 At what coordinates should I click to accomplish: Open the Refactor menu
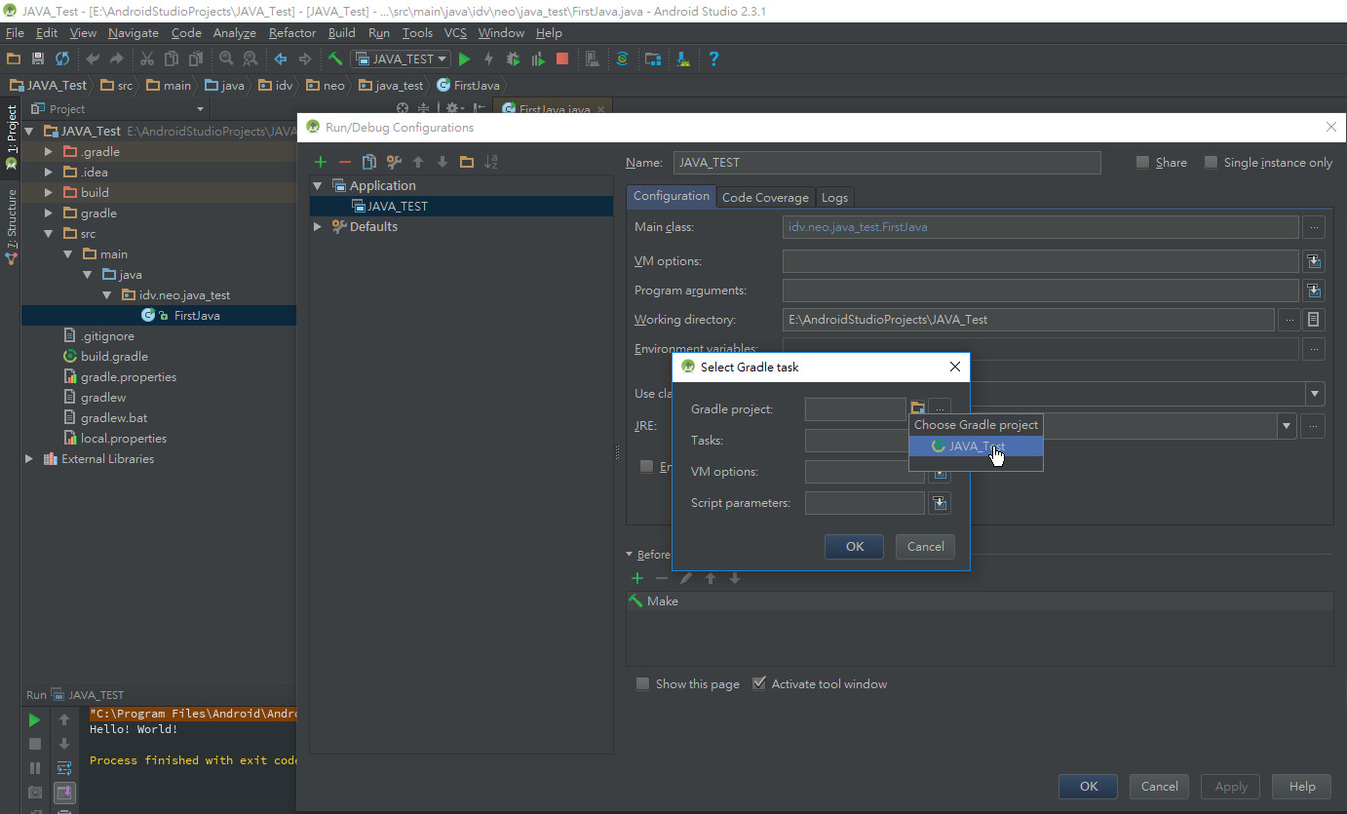[292, 33]
